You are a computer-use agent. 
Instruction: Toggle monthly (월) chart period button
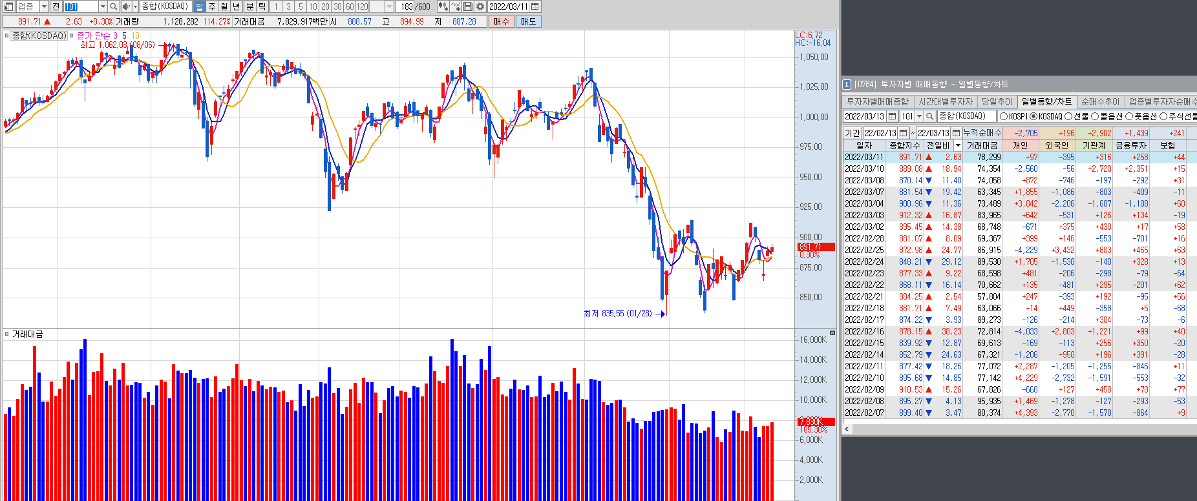tap(224, 6)
